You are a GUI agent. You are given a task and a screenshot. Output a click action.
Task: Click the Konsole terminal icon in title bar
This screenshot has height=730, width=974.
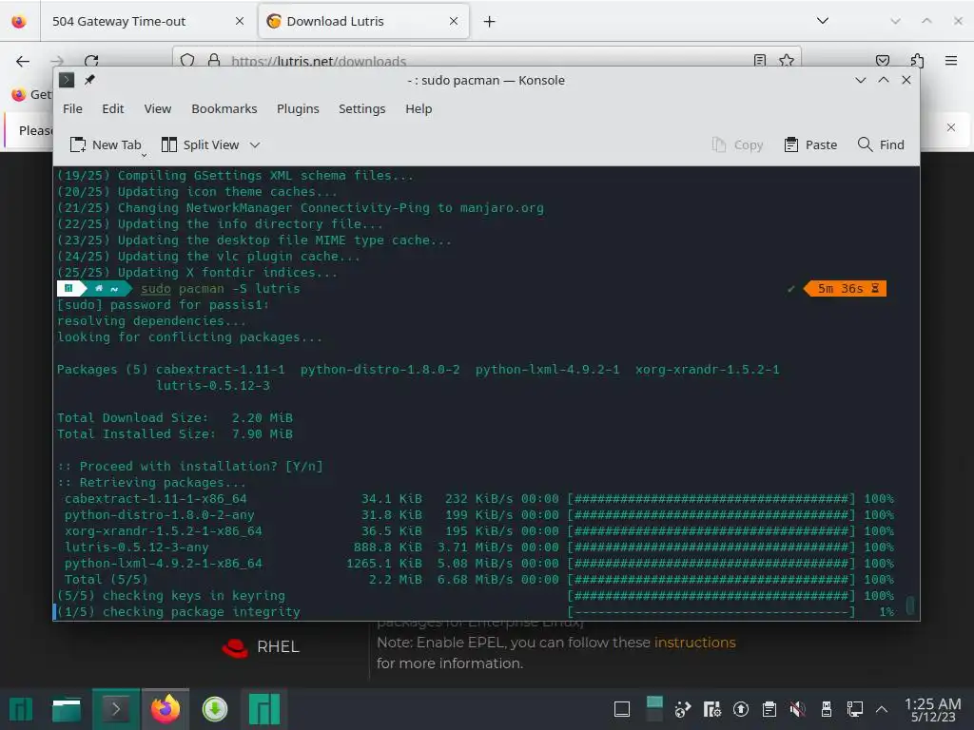pos(67,80)
